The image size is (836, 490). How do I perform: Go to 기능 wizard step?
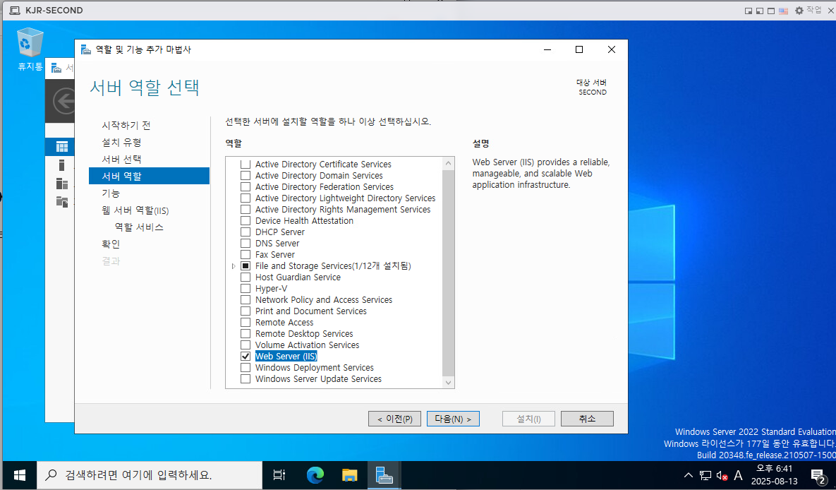point(111,193)
